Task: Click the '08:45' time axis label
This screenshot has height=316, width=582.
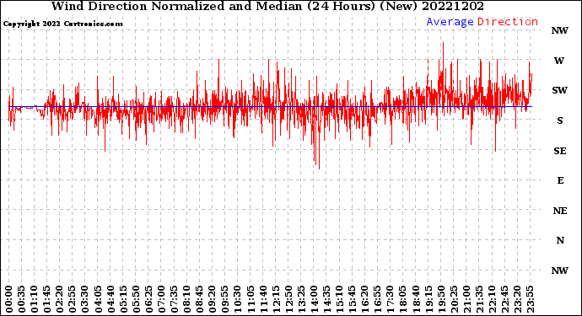Action: [200, 299]
